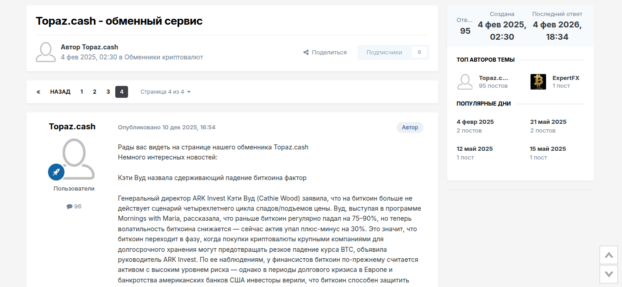Click the speech bubble icon by post count 96
This screenshot has height=287, width=622.
point(70,207)
